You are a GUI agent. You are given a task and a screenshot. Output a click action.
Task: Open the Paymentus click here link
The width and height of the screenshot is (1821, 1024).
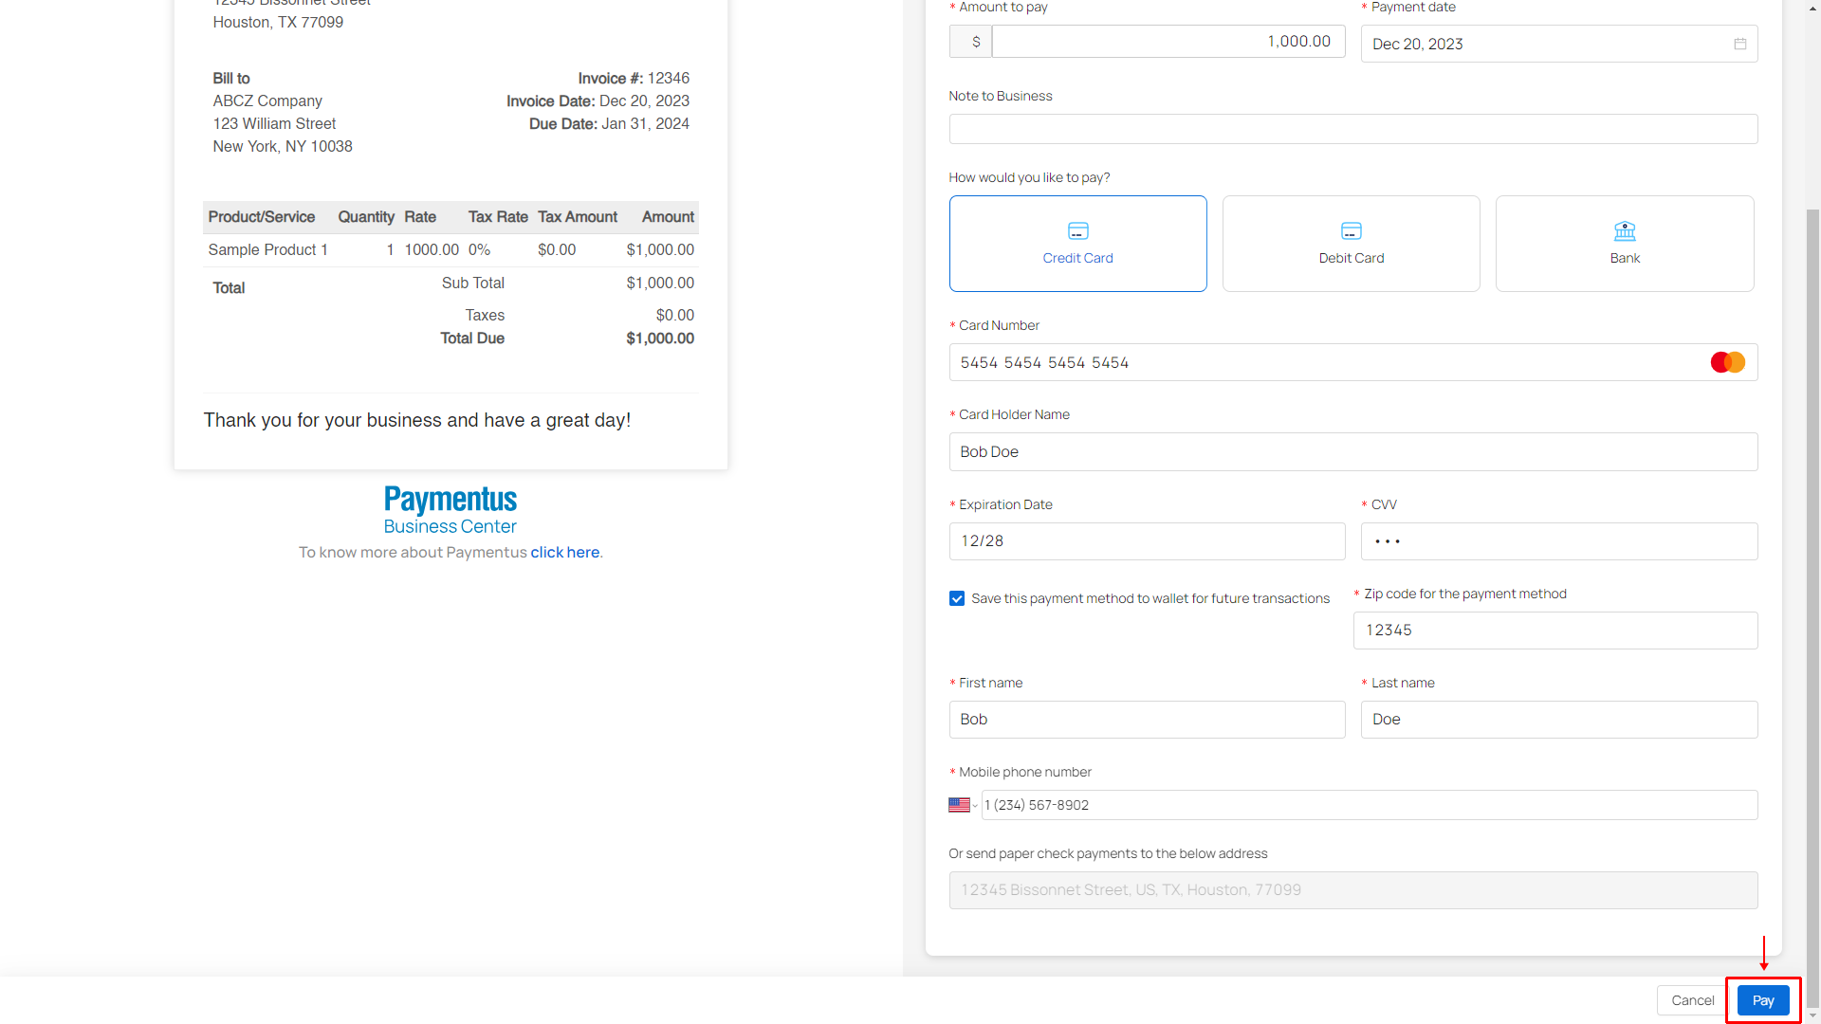click(x=564, y=552)
